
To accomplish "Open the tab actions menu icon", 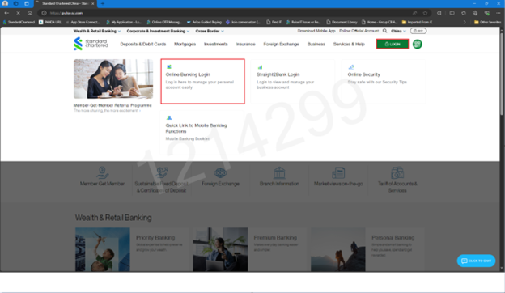I will pyautogui.click(x=27, y=3).
